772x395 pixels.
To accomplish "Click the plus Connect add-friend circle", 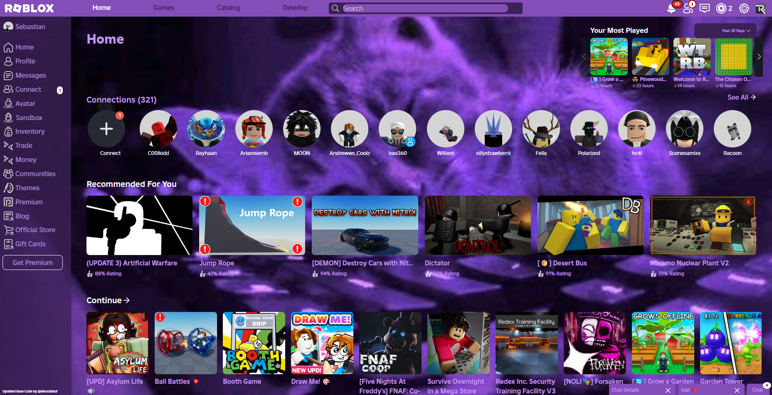I will tap(106, 129).
